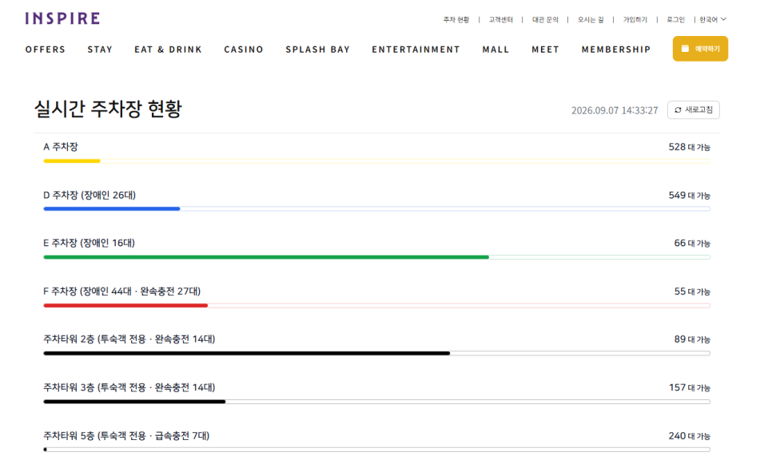Go to the CASINO section
Viewport: 772px width, 476px height.
click(x=244, y=50)
